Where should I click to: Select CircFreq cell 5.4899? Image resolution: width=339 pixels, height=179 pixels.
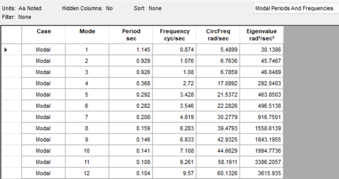(x=218, y=50)
